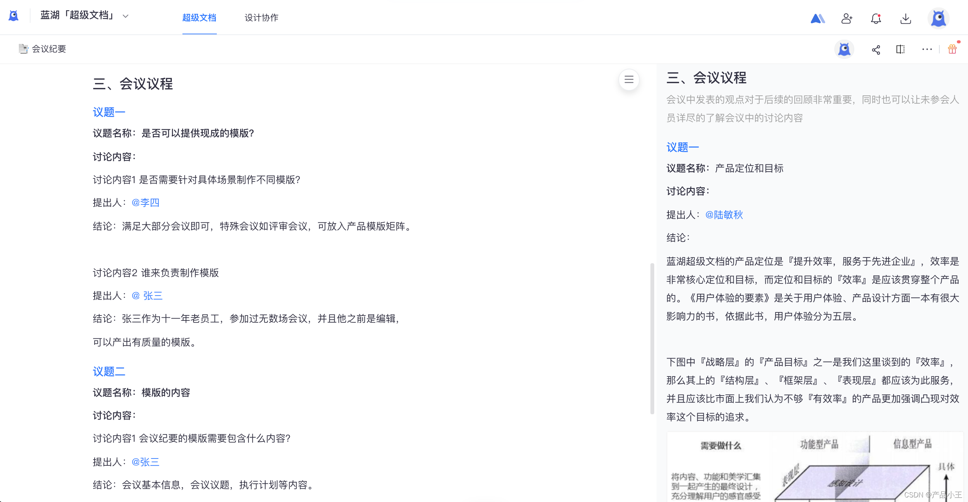Open the invite member icon
The image size is (968, 502).
[x=847, y=18]
